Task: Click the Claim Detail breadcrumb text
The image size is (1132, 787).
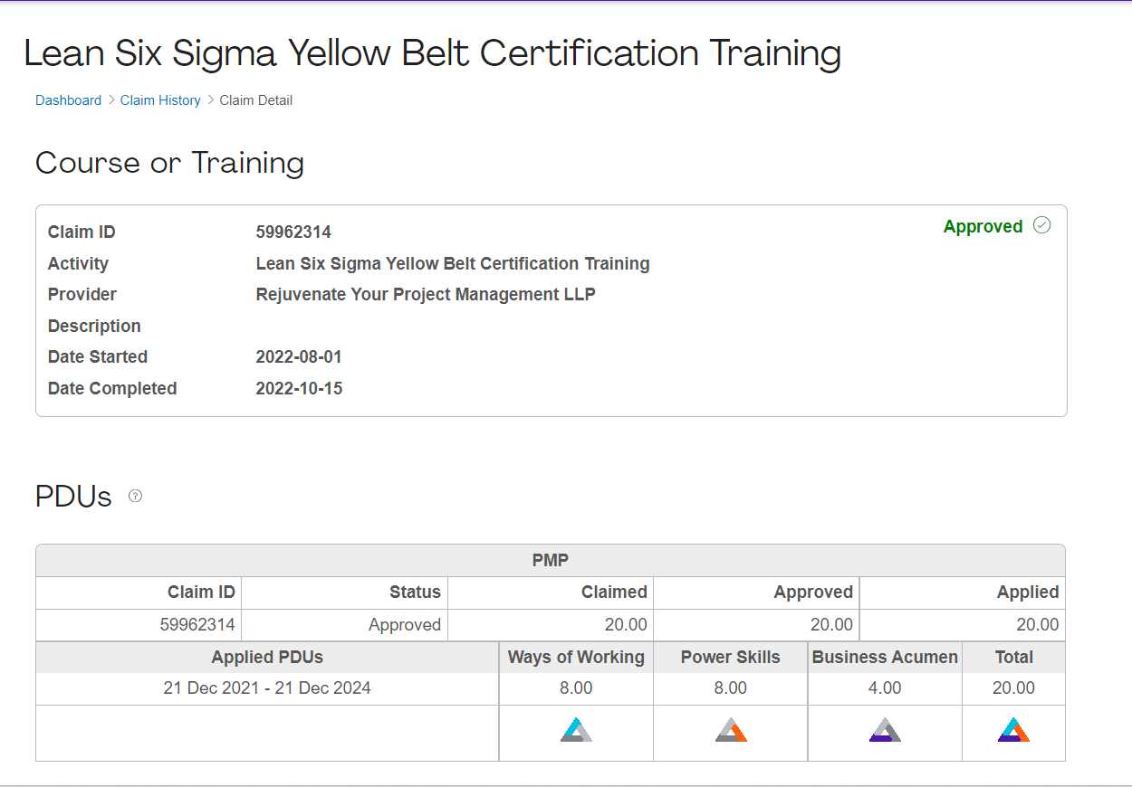Action: click(256, 100)
